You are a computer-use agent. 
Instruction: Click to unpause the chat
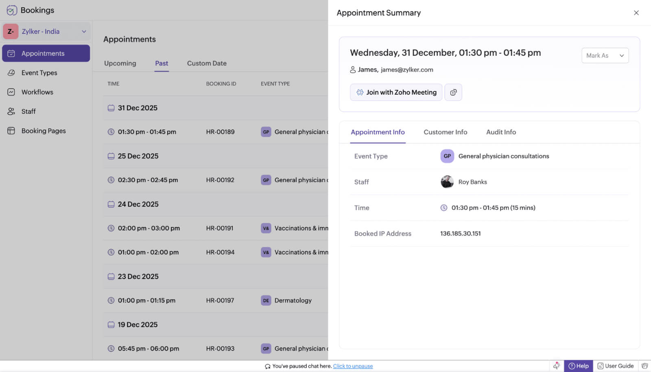click(x=352, y=366)
